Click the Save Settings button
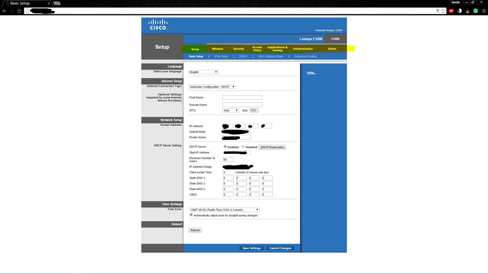 [251, 248]
